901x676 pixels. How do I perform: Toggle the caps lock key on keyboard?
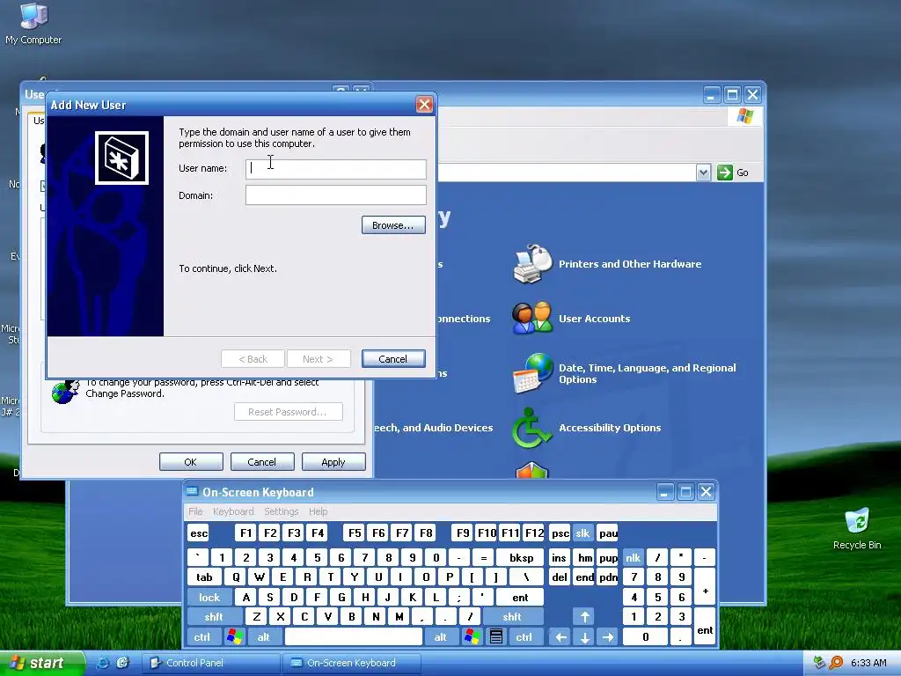pos(209,598)
